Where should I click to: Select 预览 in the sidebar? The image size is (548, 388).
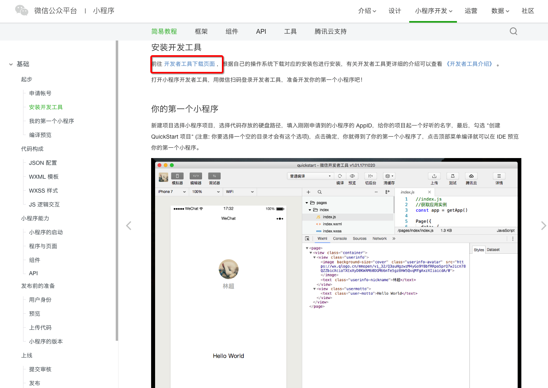pyautogui.click(x=35, y=314)
